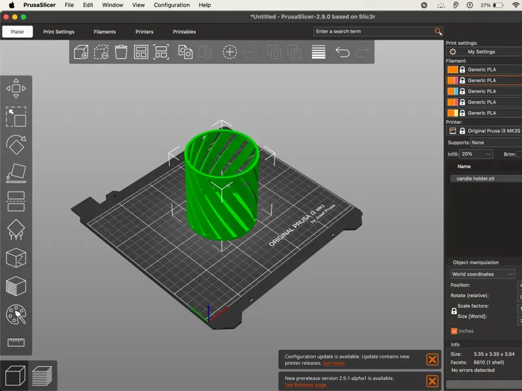Open the layers editing lines icon
The image size is (522, 391).
[318, 52]
